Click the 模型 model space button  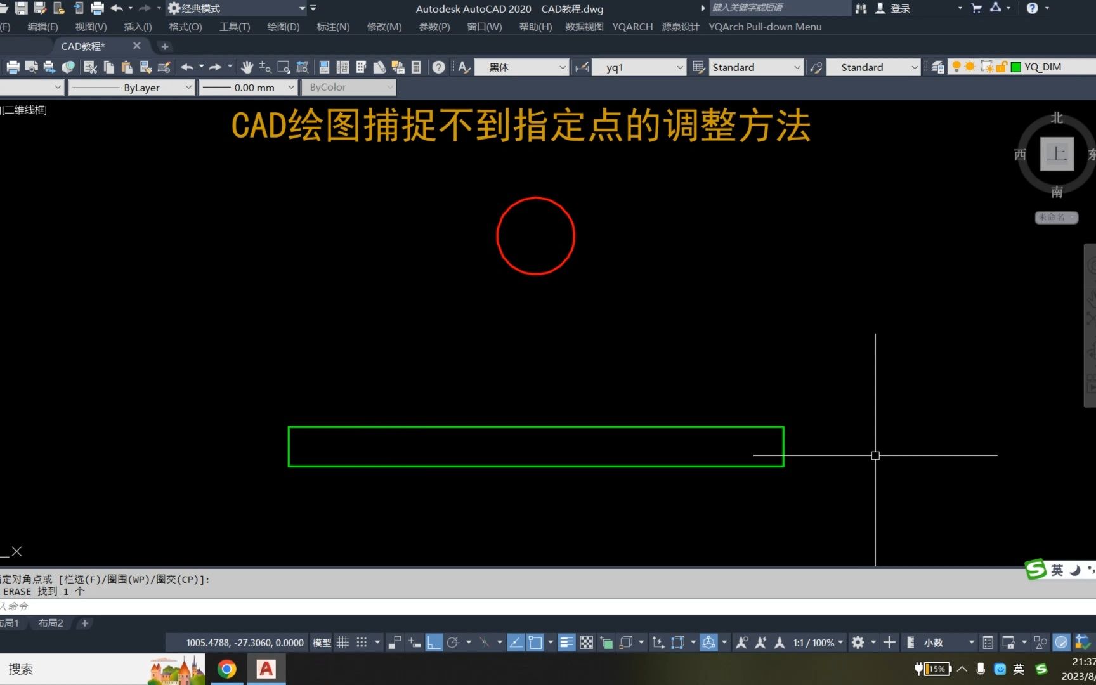(322, 643)
